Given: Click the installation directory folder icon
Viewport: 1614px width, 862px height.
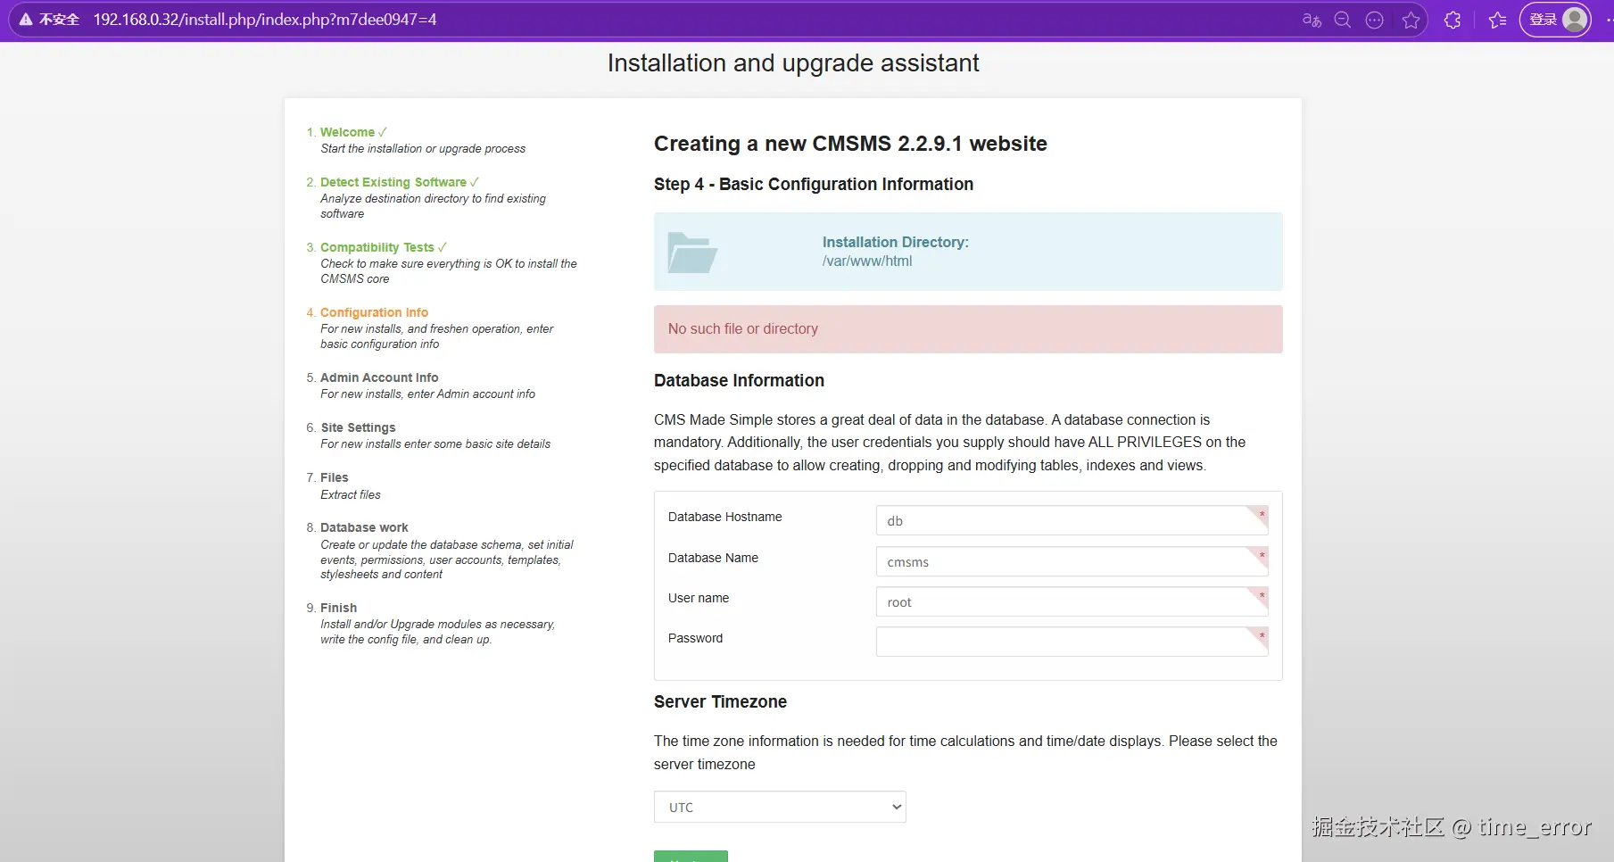Looking at the screenshot, I should (692, 253).
